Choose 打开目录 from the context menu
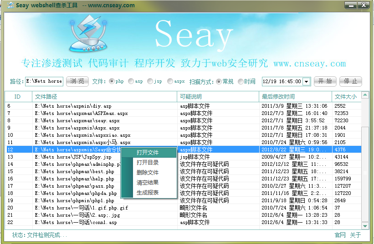 [x=148, y=163]
